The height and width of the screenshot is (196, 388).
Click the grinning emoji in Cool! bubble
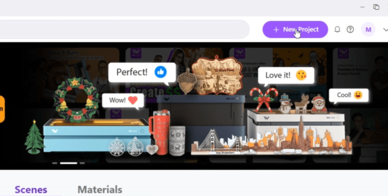[358, 95]
